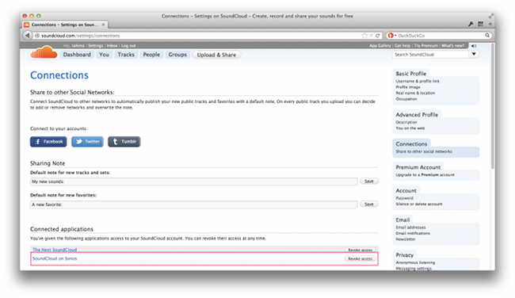Click the Get help link
Viewport: 515px width, 298px height.
coord(402,46)
